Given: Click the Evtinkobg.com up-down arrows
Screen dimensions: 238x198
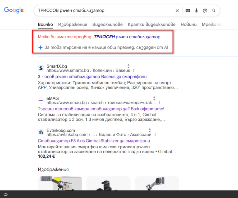Looking at the screenshot, I should (x=150, y=130).
